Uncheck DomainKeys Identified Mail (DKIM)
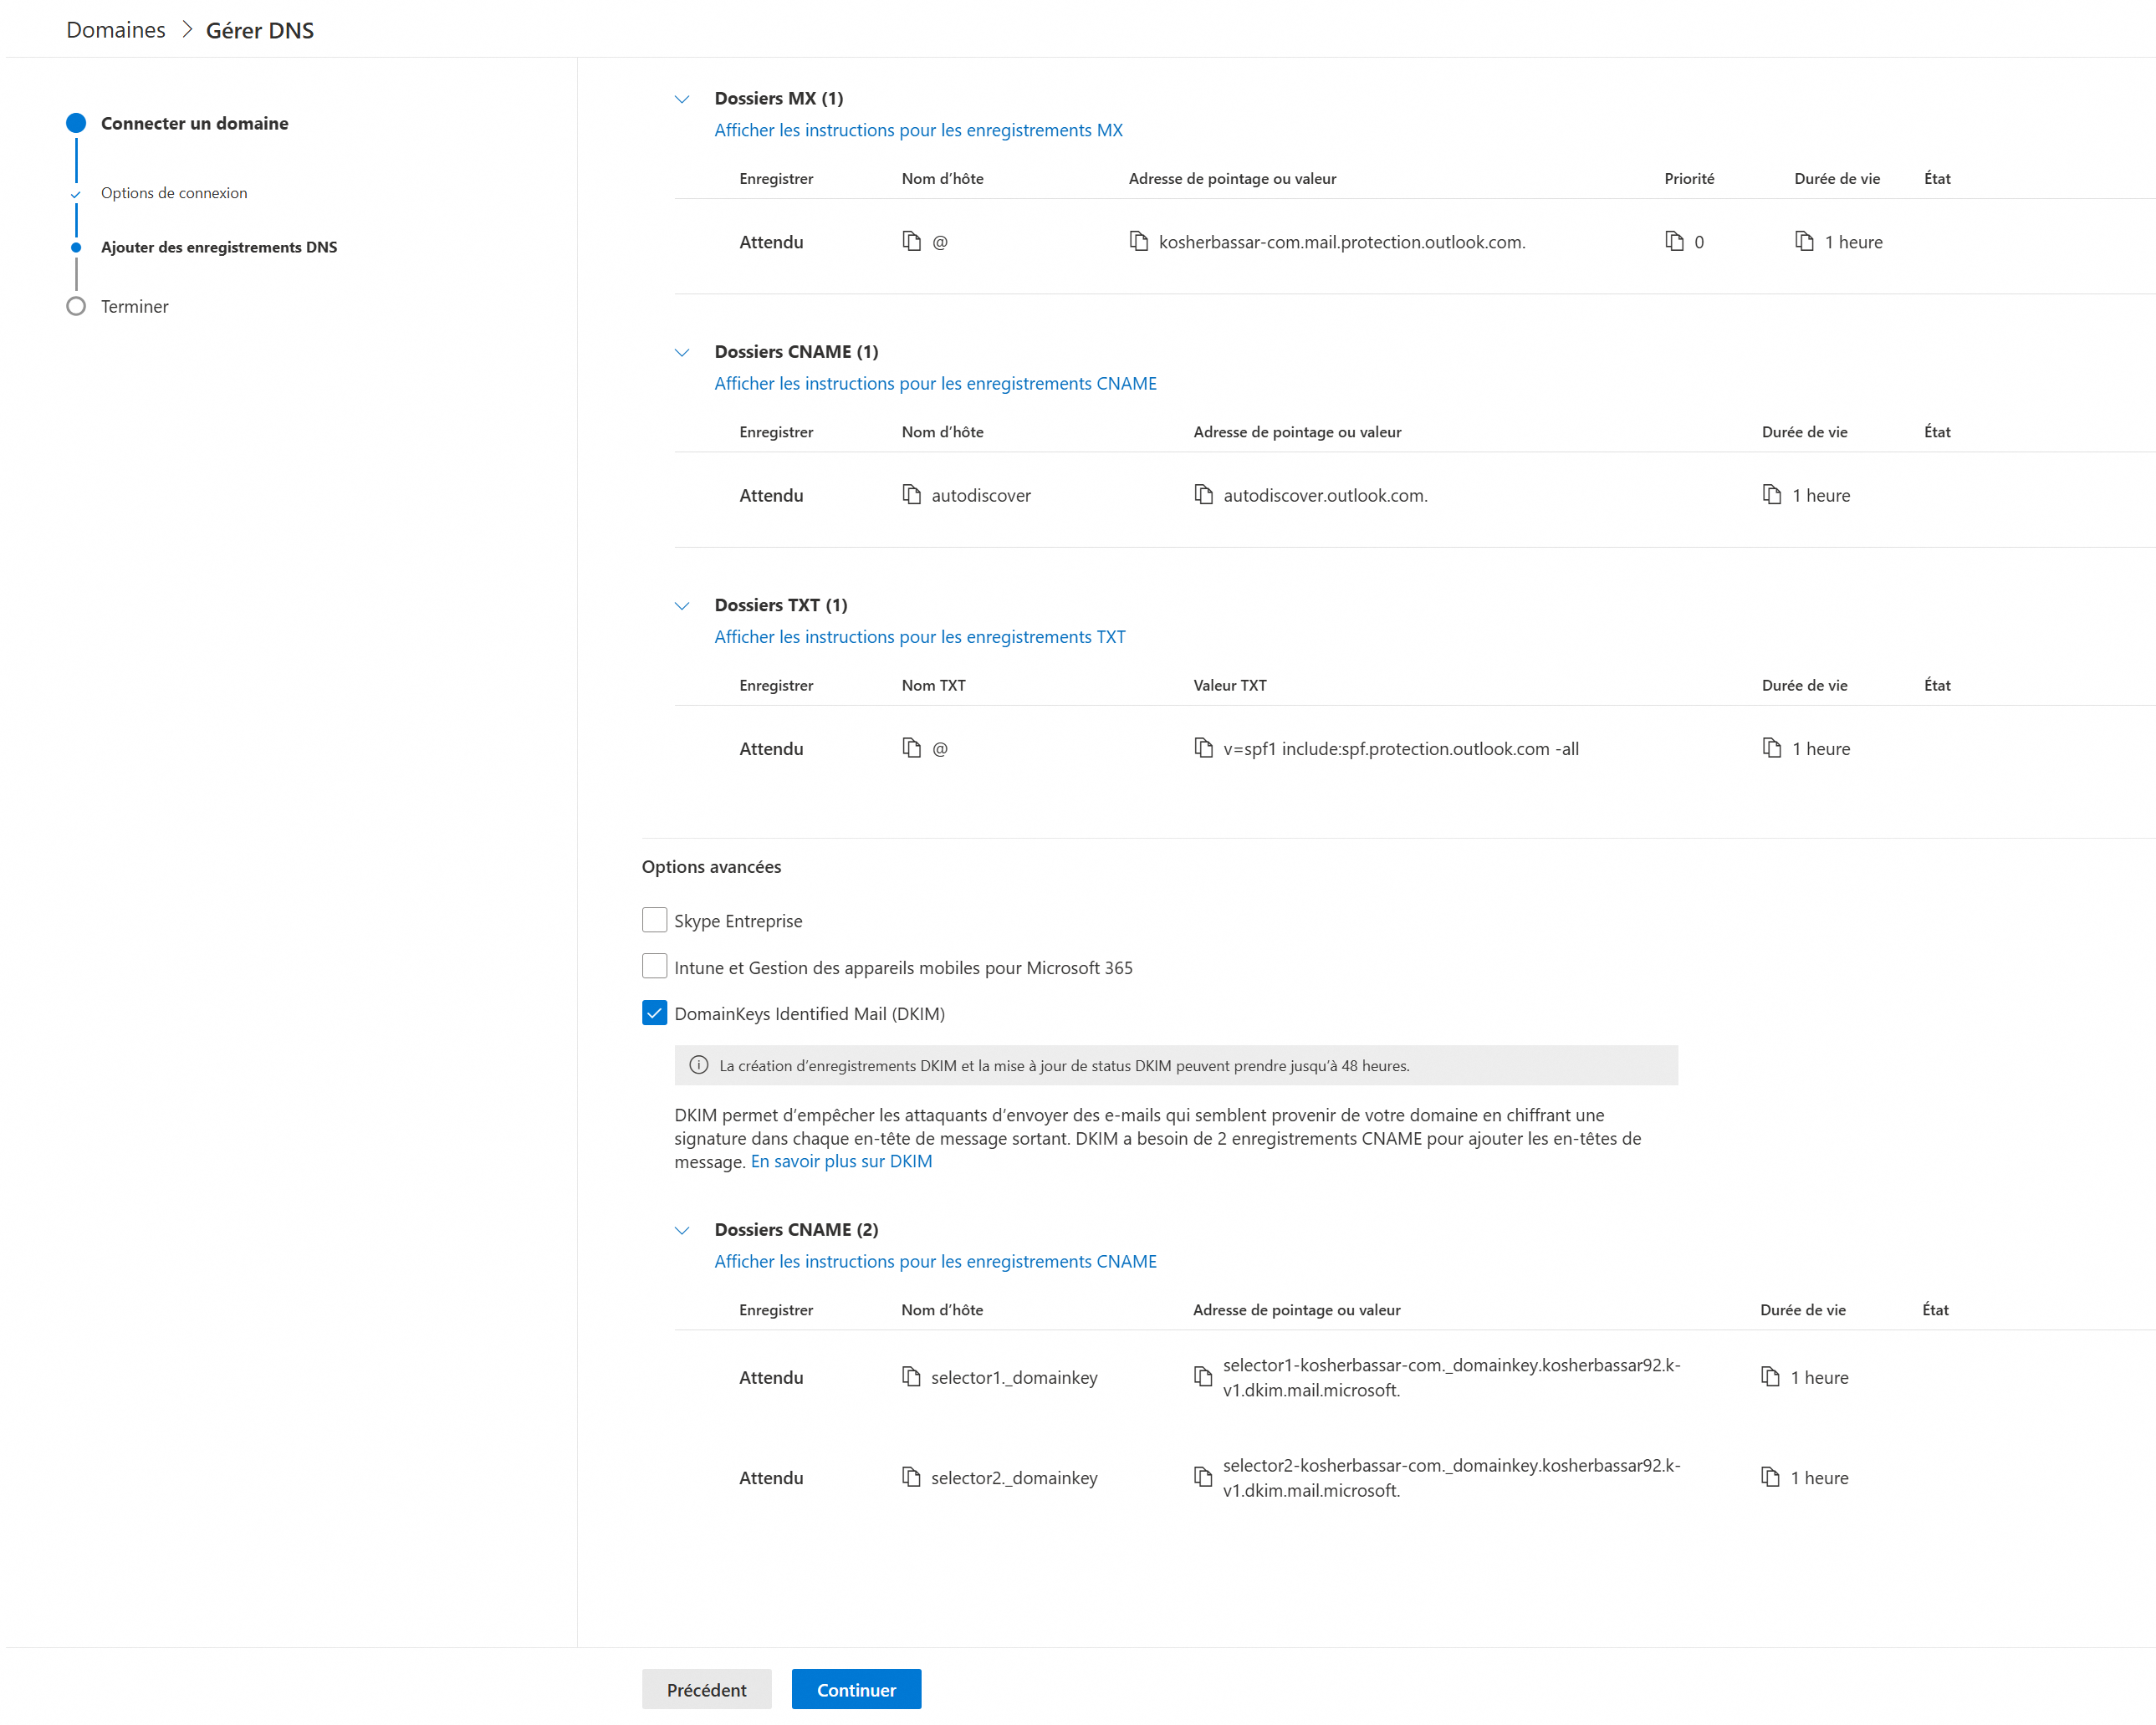Screen dimensions: 2156x1725 pyautogui.click(x=654, y=1013)
